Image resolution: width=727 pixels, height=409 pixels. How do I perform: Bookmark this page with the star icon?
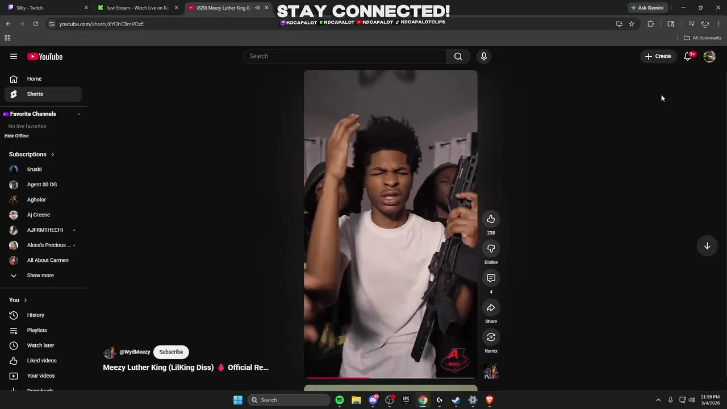click(x=632, y=24)
